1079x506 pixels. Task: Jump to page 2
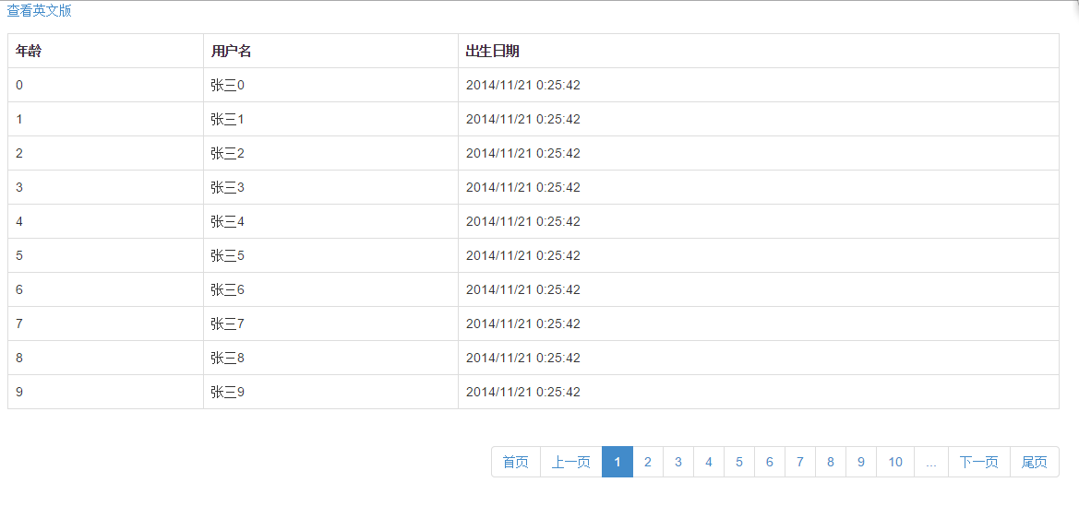(648, 462)
